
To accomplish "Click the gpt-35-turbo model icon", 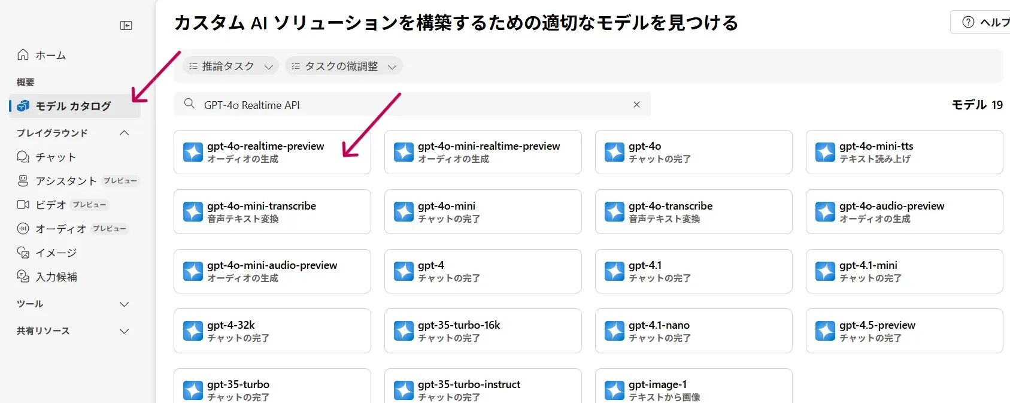I will (x=193, y=390).
